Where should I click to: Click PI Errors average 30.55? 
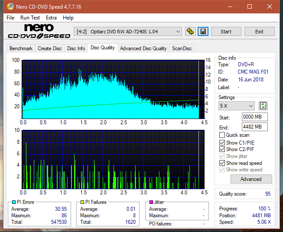pos(61,209)
